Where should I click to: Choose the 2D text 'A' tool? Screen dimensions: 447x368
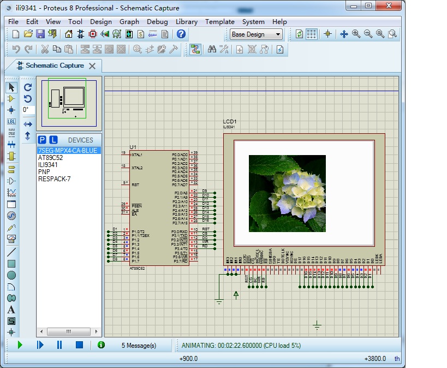(x=11, y=310)
